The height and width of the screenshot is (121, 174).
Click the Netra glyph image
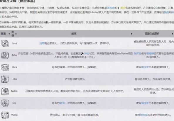click(x=5, y=91)
